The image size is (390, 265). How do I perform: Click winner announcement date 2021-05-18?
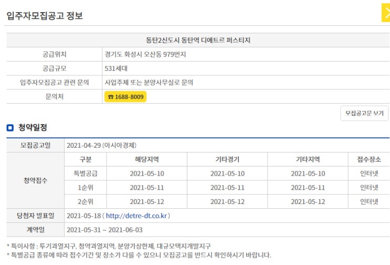tap(84, 216)
